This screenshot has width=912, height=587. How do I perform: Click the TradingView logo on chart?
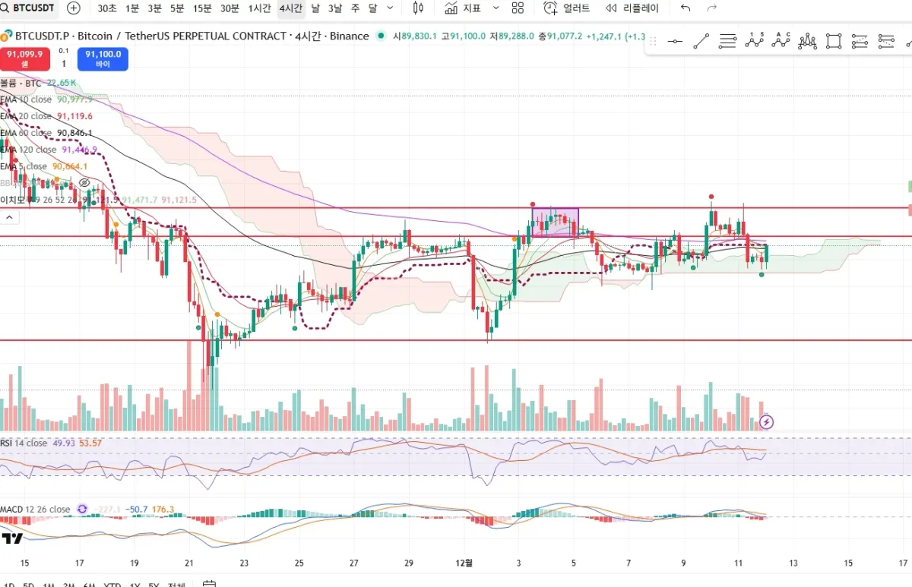click(x=11, y=538)
